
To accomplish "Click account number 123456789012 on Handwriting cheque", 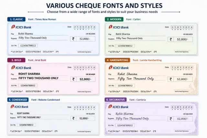I will tap(125, 86).
